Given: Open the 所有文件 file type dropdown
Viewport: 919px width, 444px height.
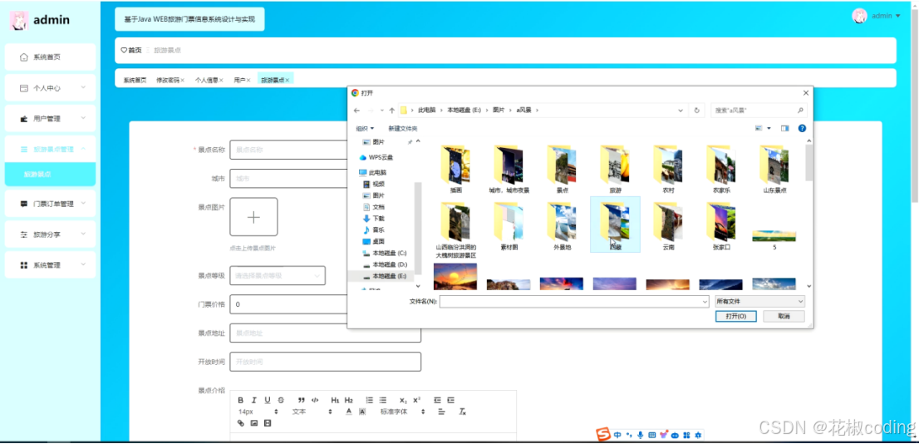Looking at the screenshot, I should click(x=759, y=301).
